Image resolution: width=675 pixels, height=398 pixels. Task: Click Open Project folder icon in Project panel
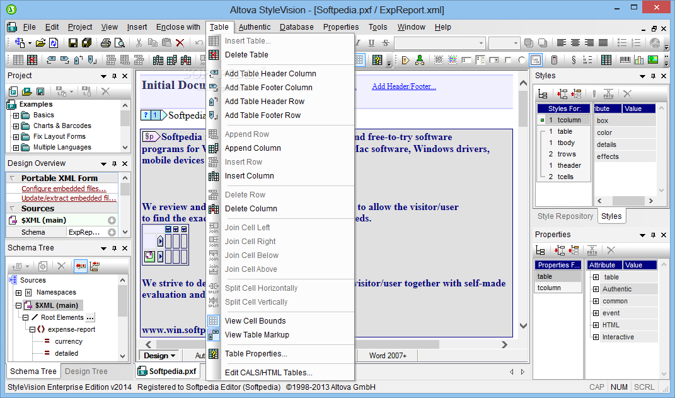coord(26,91)
